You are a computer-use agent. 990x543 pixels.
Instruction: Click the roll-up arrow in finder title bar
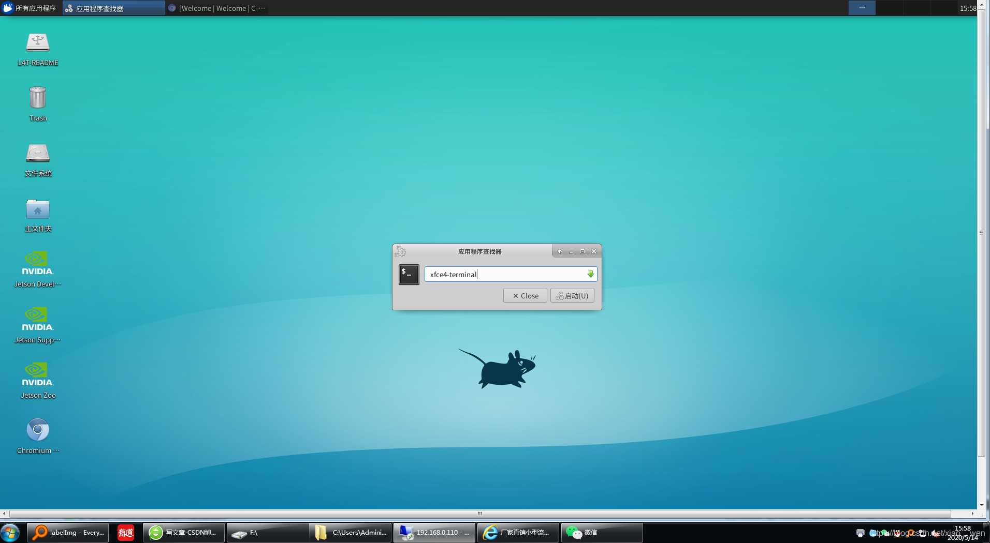coord(560,251)
